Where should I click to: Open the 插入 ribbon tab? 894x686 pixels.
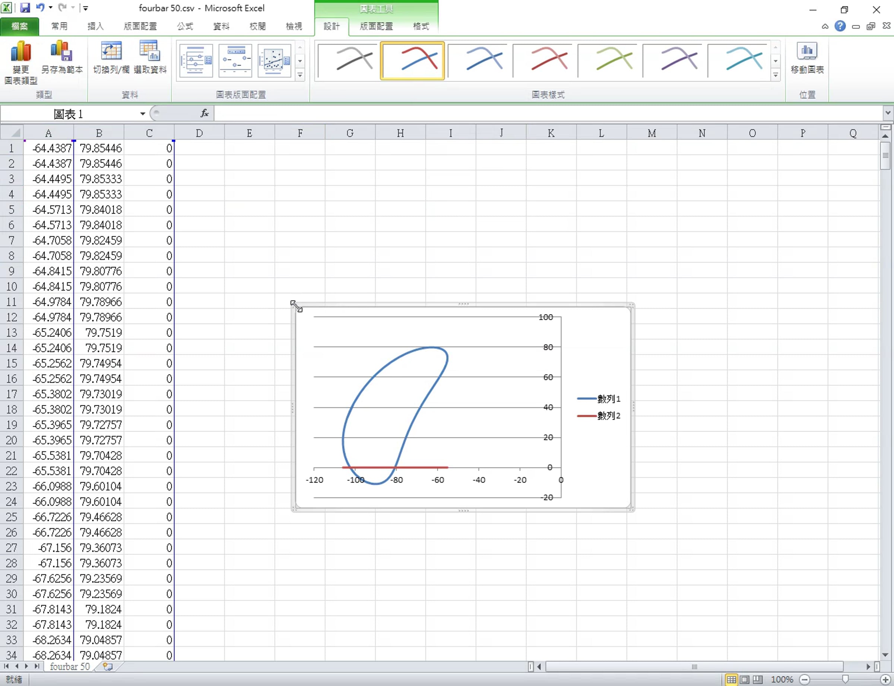95,26
